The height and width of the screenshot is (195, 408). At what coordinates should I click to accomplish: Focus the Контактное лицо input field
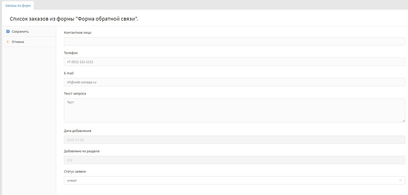click(234, 41)
